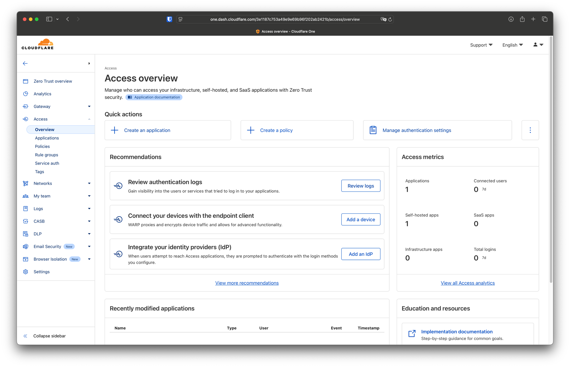The width and height of the screenshot is (570, 367).
Task: Open View all Access analytics link
Action: (467, 283)
